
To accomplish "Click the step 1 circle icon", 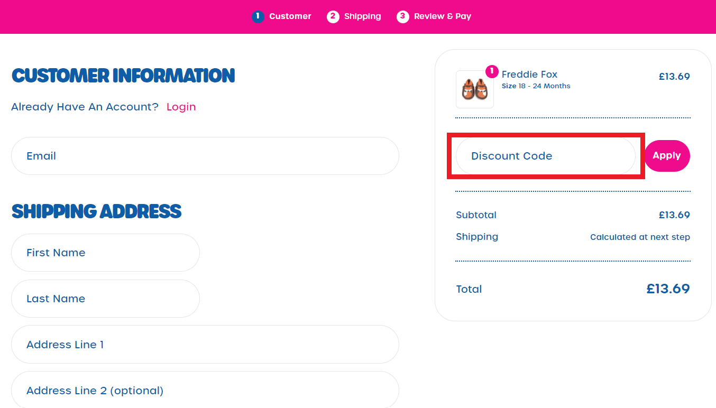I will click(258, 16).
